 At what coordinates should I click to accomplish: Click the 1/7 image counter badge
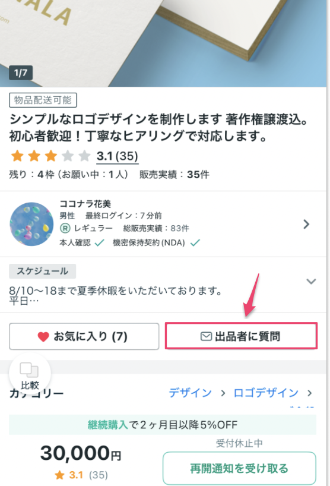click(x=21, y=73)
